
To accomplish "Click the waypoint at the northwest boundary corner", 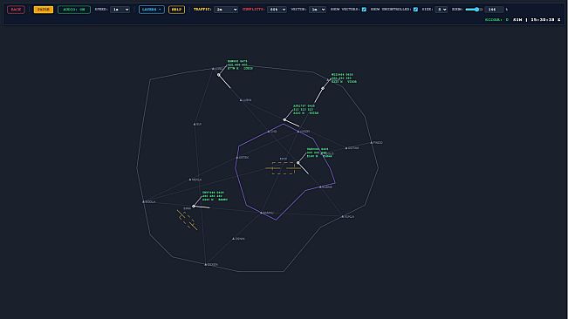I will 213,69.
